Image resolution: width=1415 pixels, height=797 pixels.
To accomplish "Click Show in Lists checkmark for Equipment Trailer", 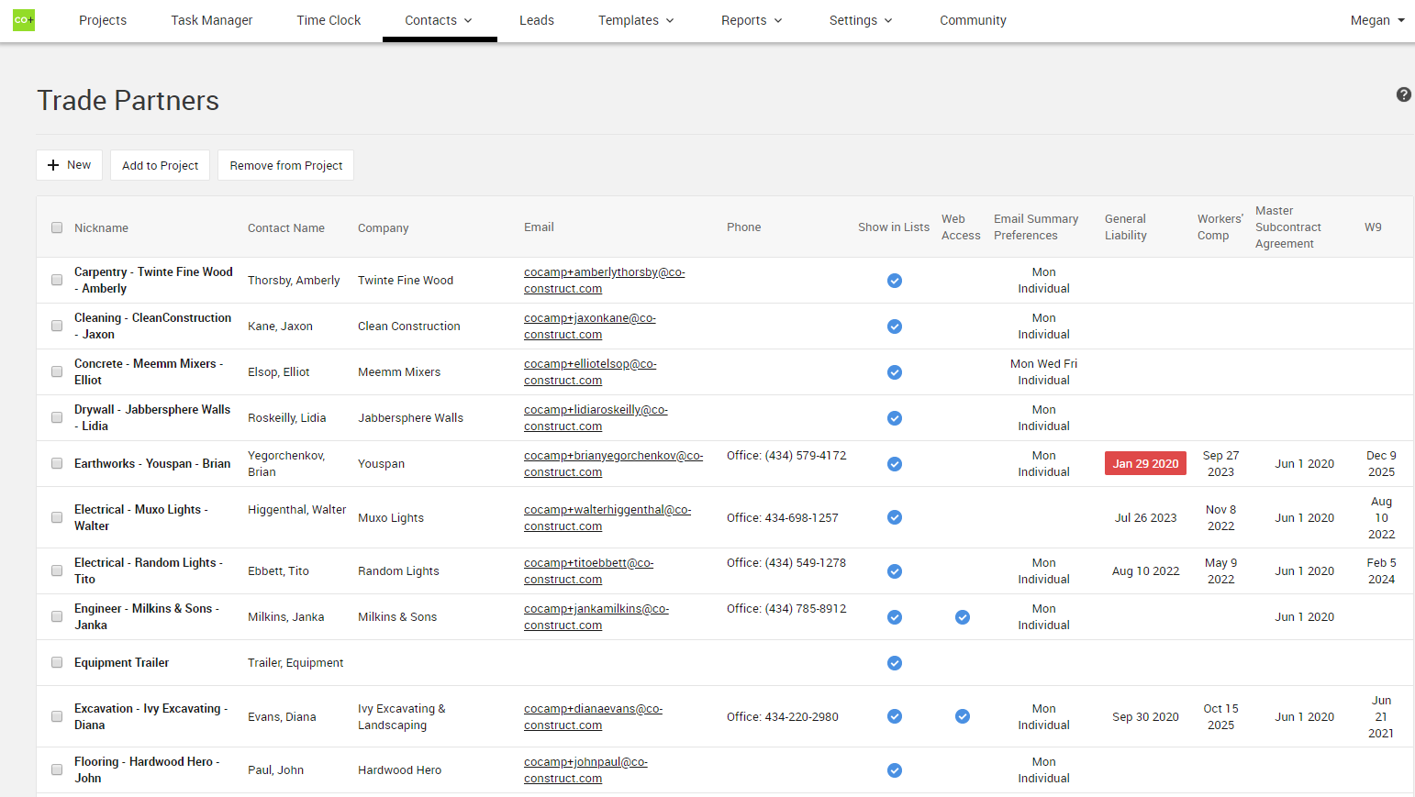I will pos(895,663).
